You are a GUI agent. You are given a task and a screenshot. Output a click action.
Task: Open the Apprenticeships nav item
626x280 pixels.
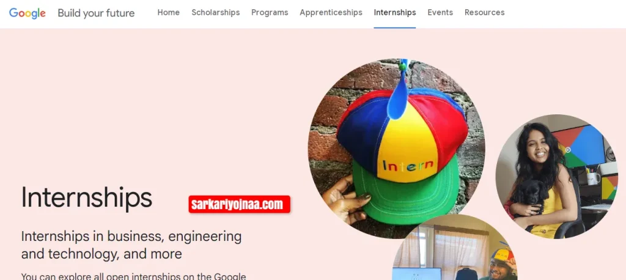point(331,12)
